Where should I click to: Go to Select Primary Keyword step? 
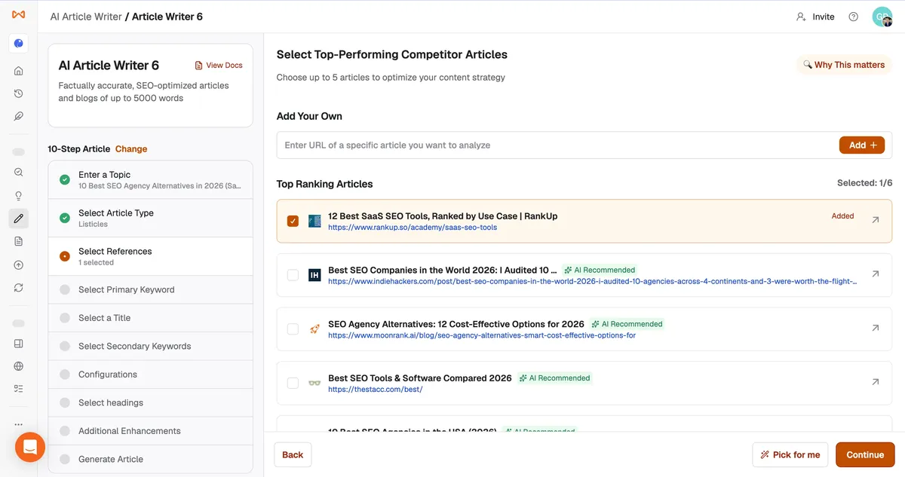[150, 289]
